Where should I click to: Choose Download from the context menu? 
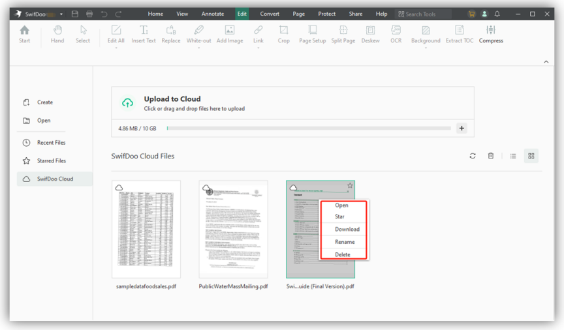[347, 230]
